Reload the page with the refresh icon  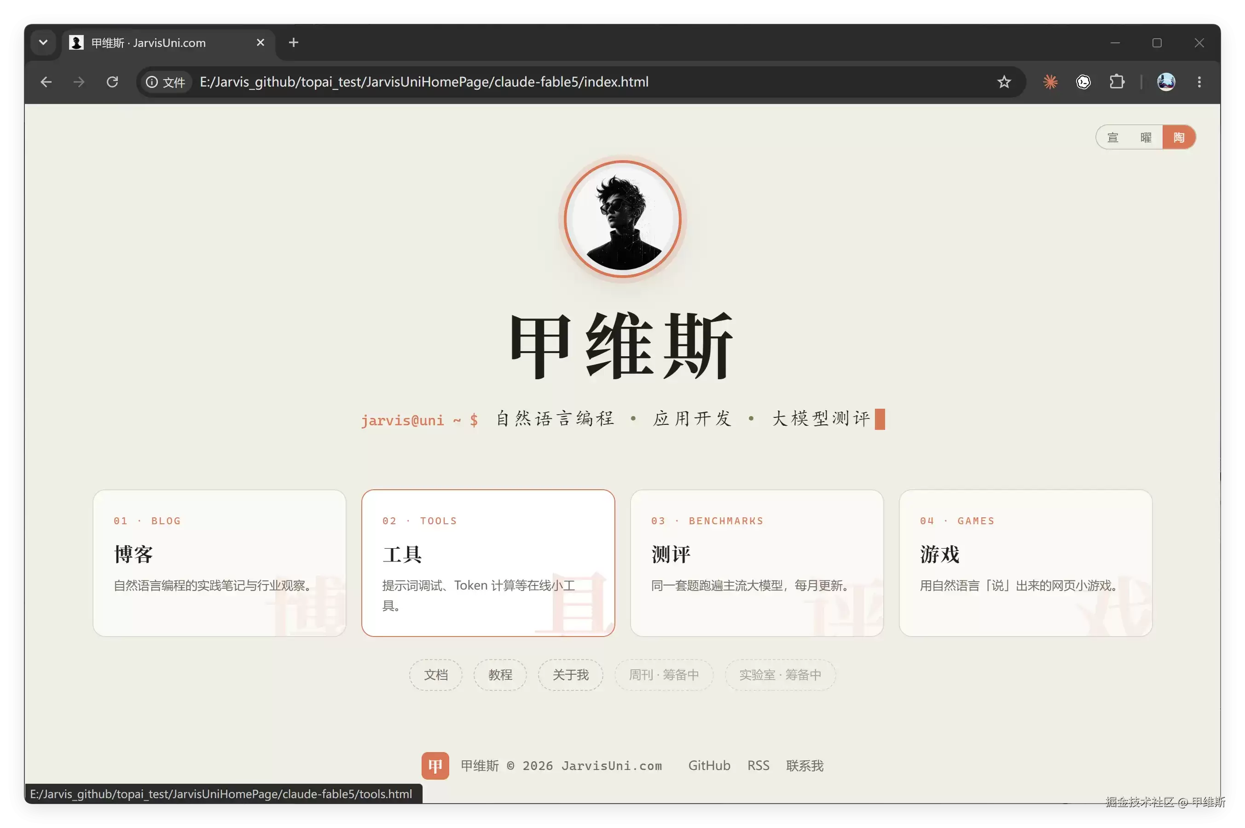coord(112,82)
